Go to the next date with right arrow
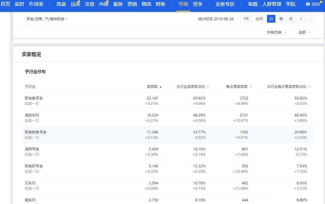Image resolution: width=325 pixels, height=204 pixels. coord(310,19)
